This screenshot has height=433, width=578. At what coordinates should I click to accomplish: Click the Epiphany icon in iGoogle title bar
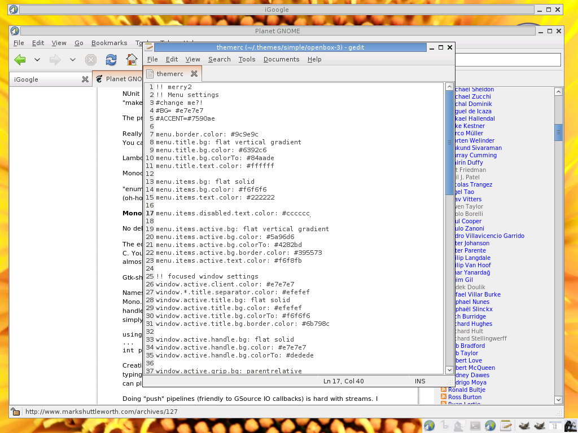pyautogui.click(x=14, y=10)
